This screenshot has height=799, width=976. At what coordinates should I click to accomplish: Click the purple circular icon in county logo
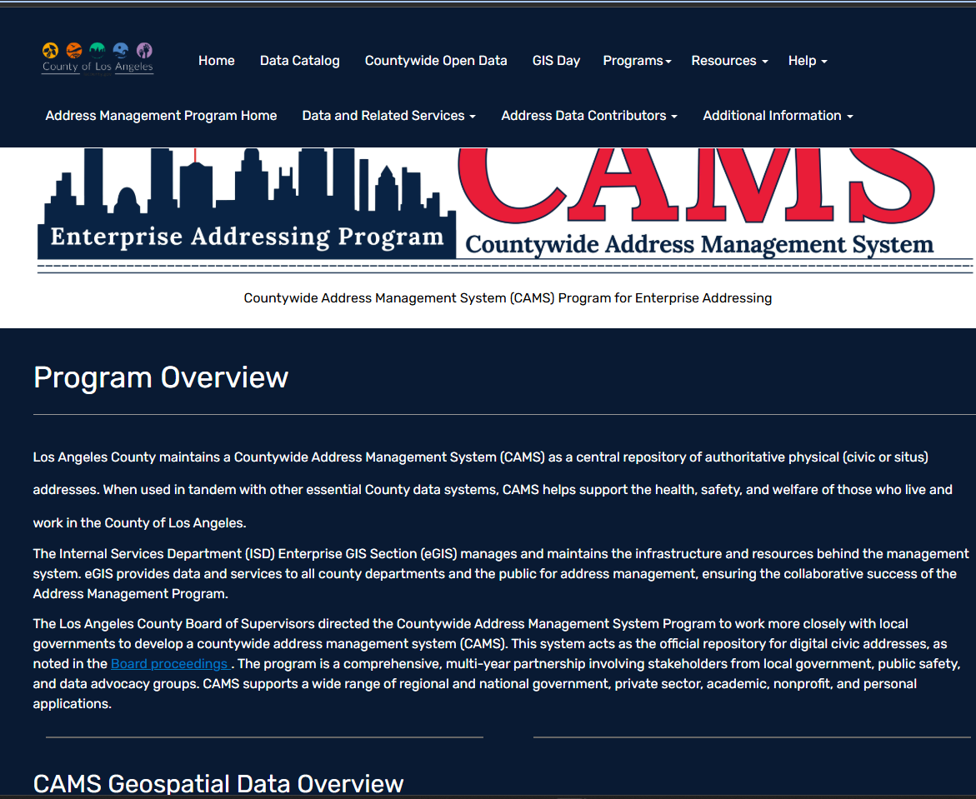[x=144, y=50]
